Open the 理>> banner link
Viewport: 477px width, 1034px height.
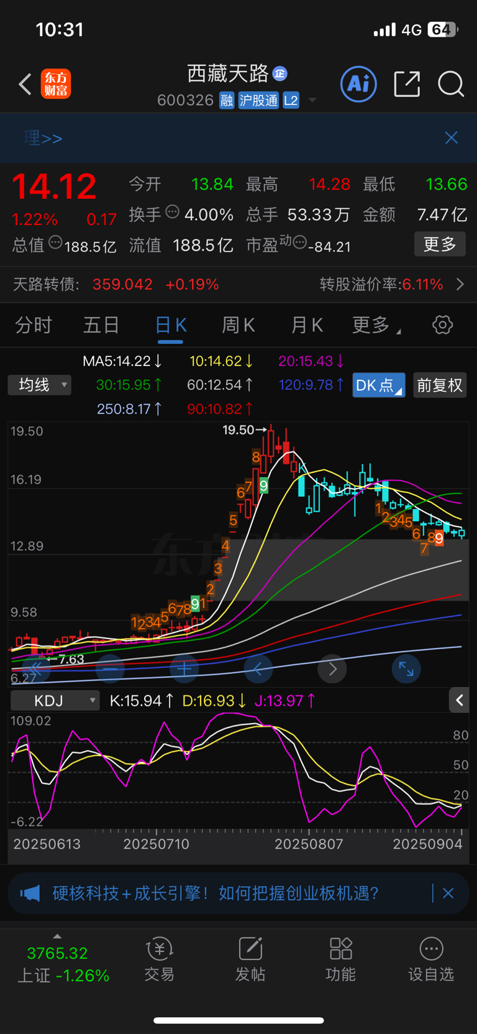click(x=43, y=138)
